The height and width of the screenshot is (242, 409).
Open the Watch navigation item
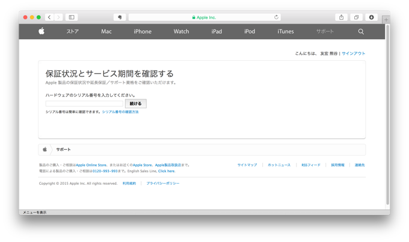[181, 31]
